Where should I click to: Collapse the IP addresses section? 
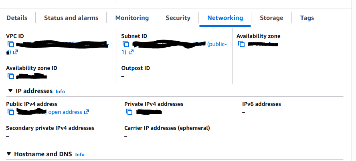pyautogui.click(x=10, y=91)
